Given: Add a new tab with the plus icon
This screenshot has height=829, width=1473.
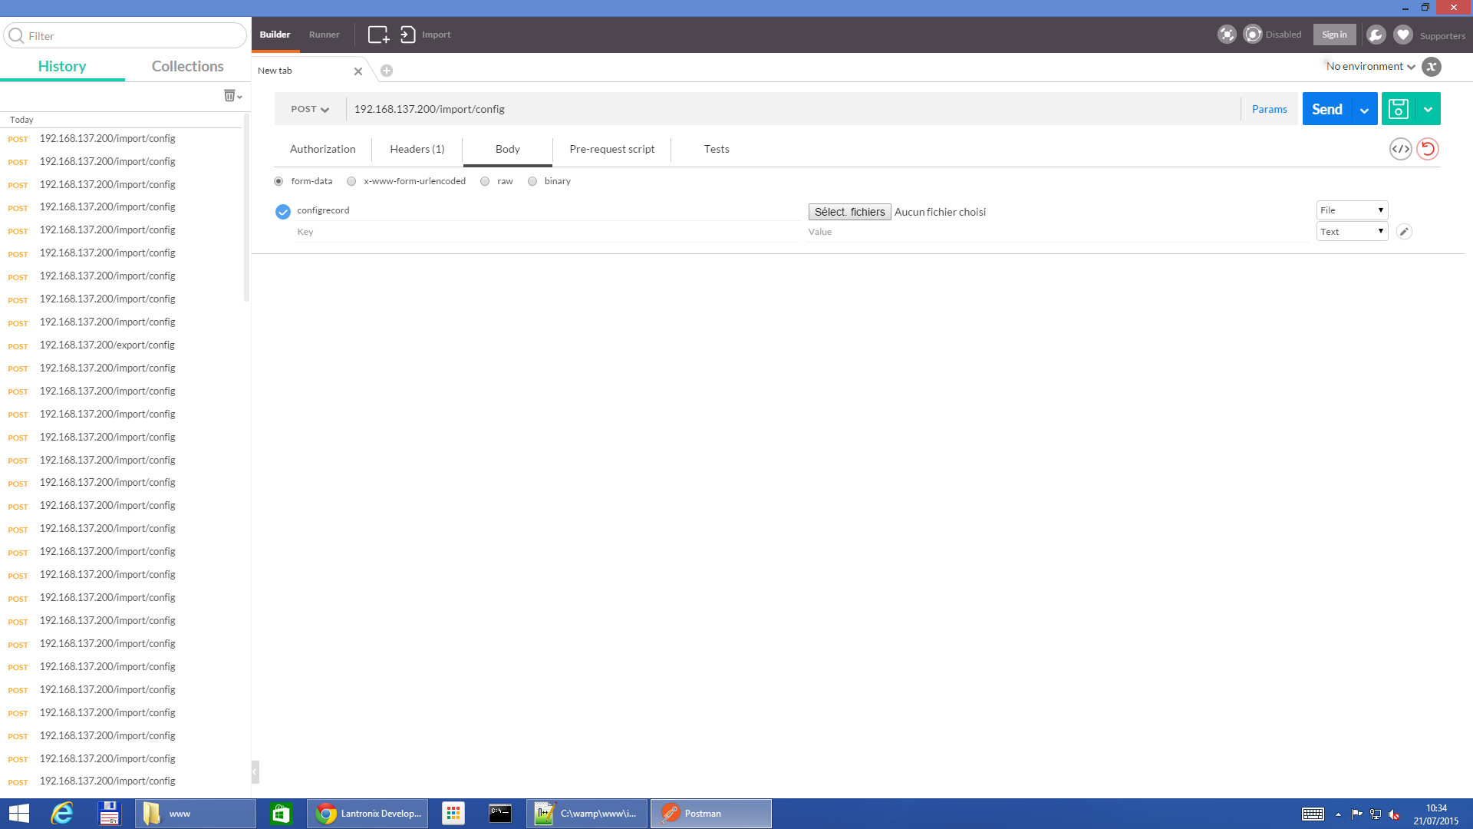Looking at the screenshot, I should pos(387,71).
